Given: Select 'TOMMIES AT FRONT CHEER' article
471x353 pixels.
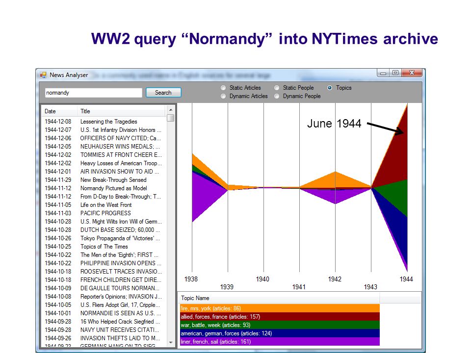Looking at the screenshot, I should (x=104, y=155).
